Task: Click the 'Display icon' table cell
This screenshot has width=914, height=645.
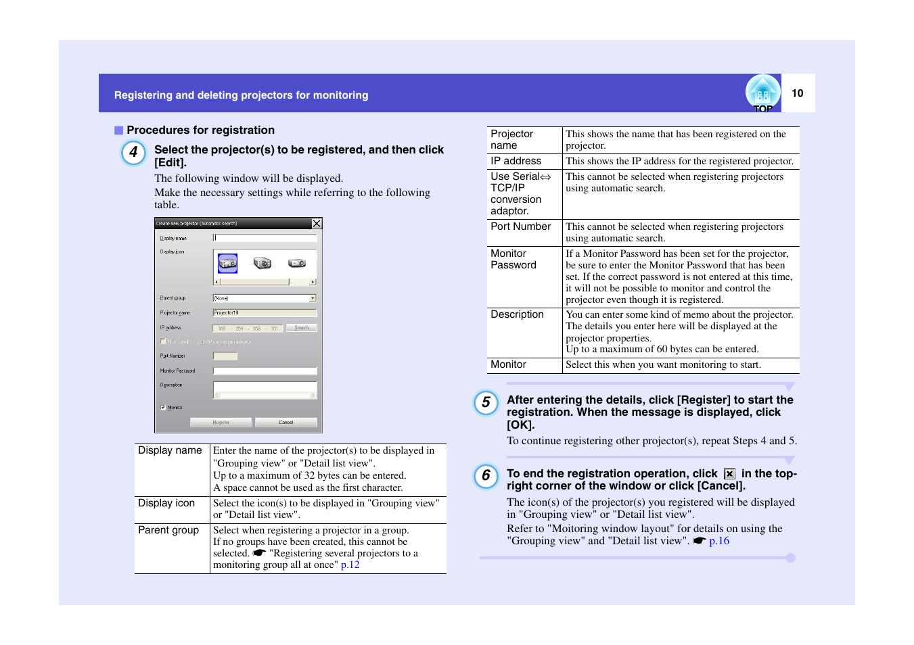Action: [x=173, y=510]
